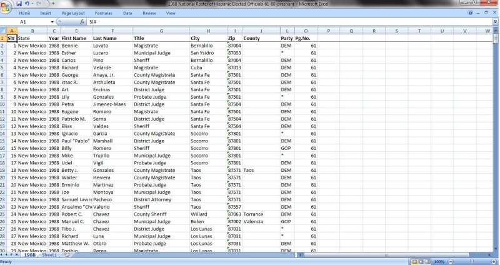Viewport: 500px width, 265px height.
Task: Switch to Page Layout view in status bar
Action: coord(421,261)
